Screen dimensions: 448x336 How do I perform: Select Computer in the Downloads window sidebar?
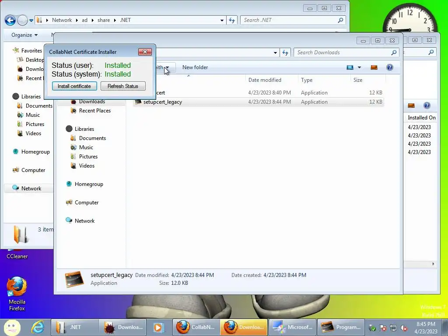click(86, 202)
